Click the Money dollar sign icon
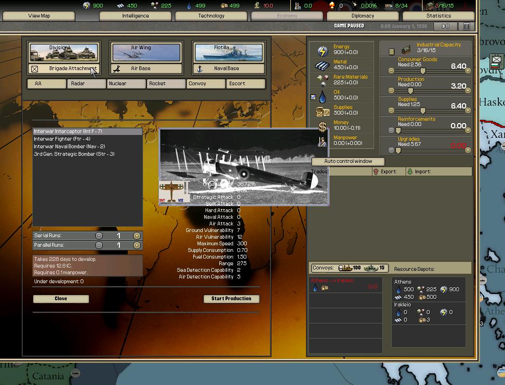 [323, 126]
